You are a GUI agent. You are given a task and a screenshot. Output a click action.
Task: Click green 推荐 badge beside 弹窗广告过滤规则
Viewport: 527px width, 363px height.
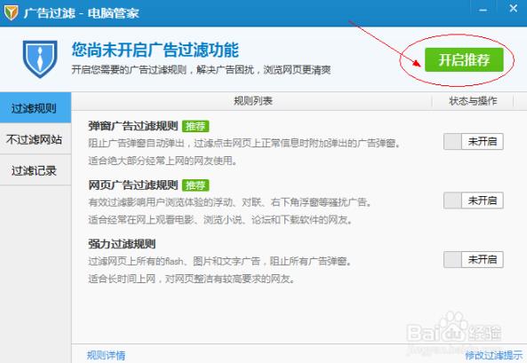pos(196,126)
